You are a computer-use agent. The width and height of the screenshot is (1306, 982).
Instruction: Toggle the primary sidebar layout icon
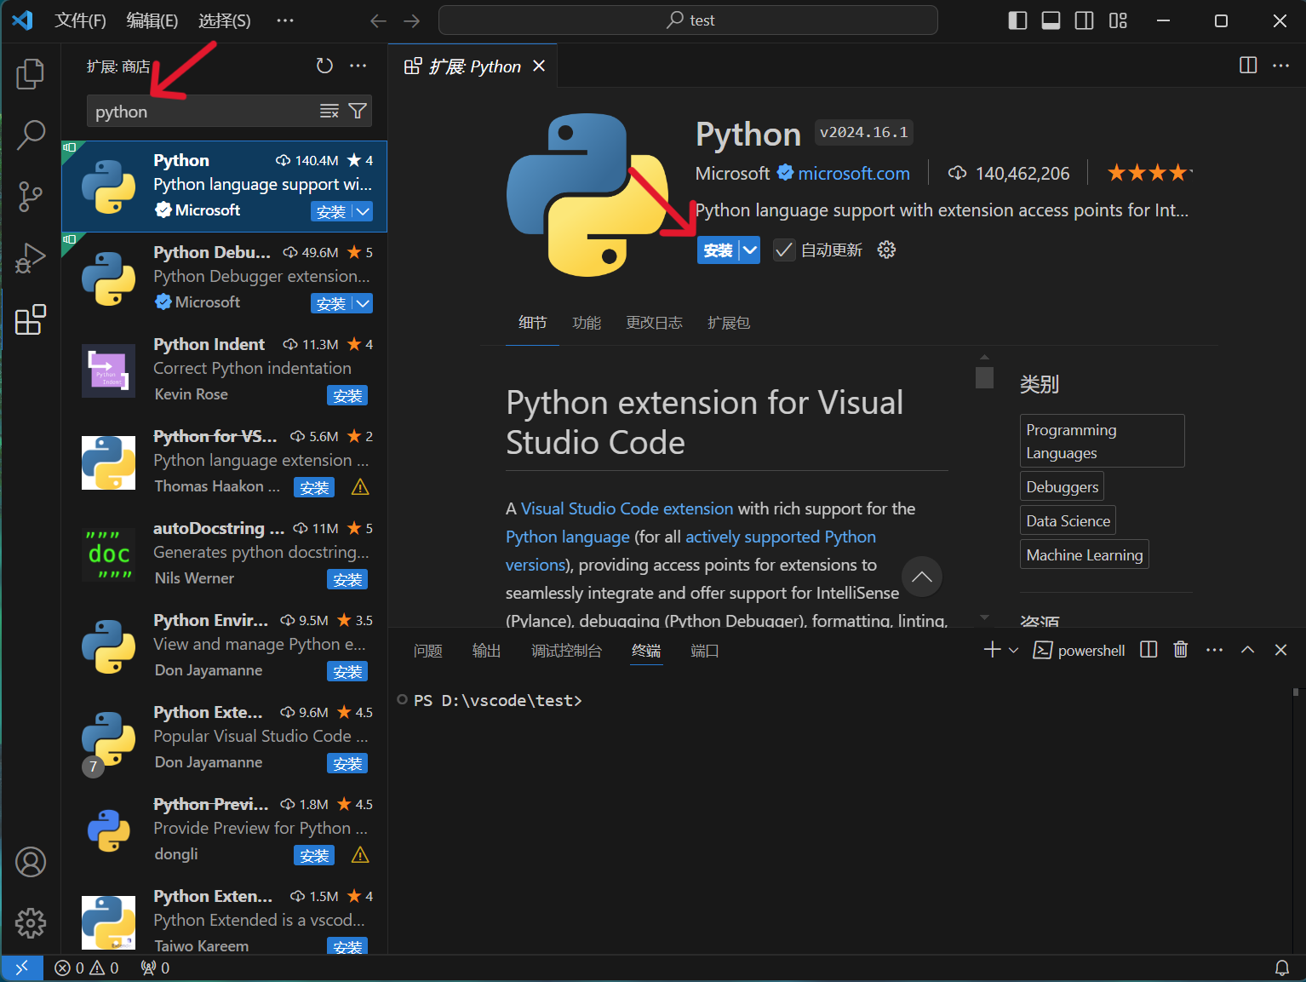point(1017,20)
